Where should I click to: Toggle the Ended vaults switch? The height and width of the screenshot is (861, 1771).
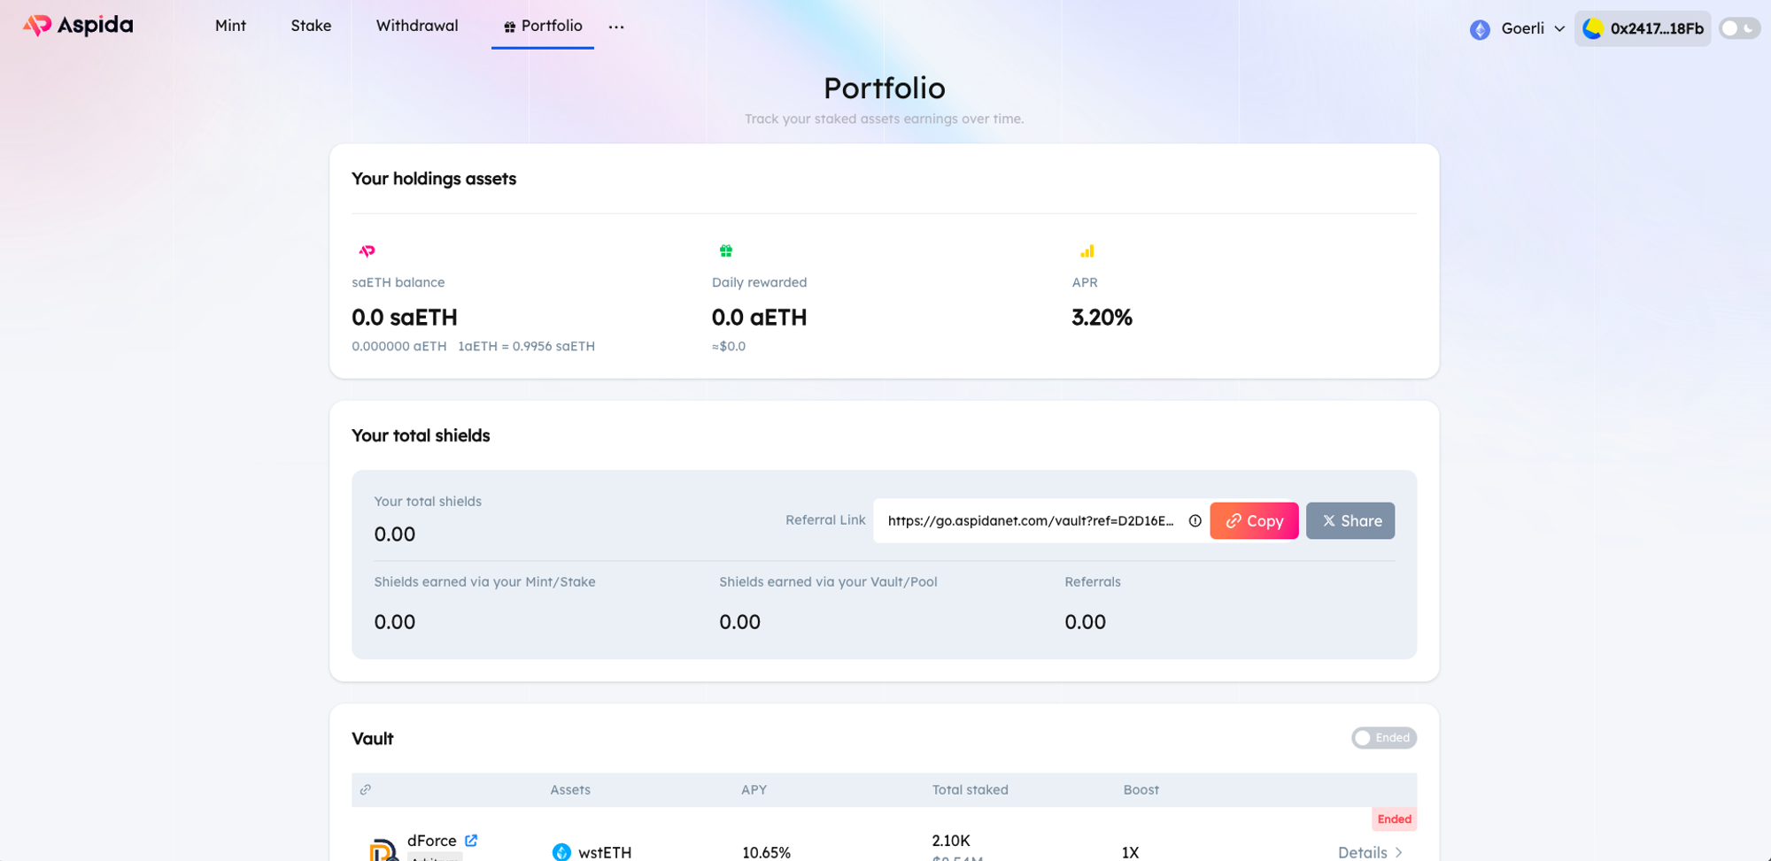(x=1383, y=738)
